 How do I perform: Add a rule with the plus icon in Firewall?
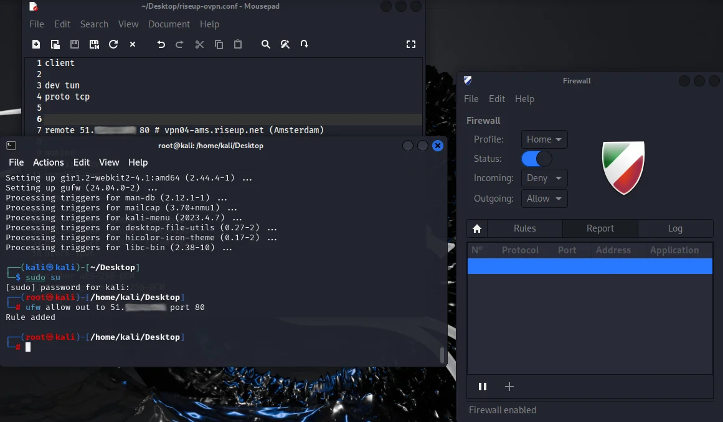click(509, 387)
